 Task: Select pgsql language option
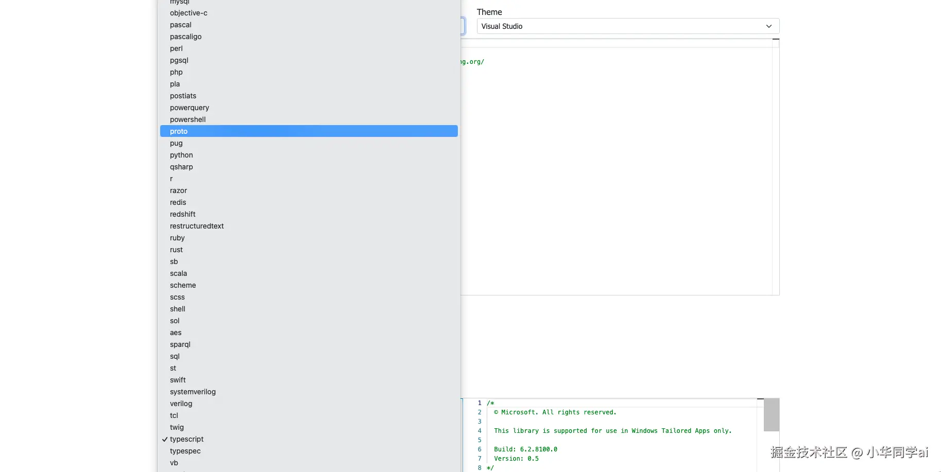click(309, 60)
